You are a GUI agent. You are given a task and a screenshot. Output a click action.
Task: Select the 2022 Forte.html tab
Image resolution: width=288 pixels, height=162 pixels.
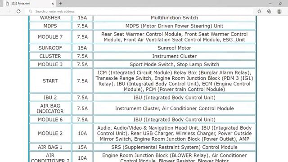(29, 4)
